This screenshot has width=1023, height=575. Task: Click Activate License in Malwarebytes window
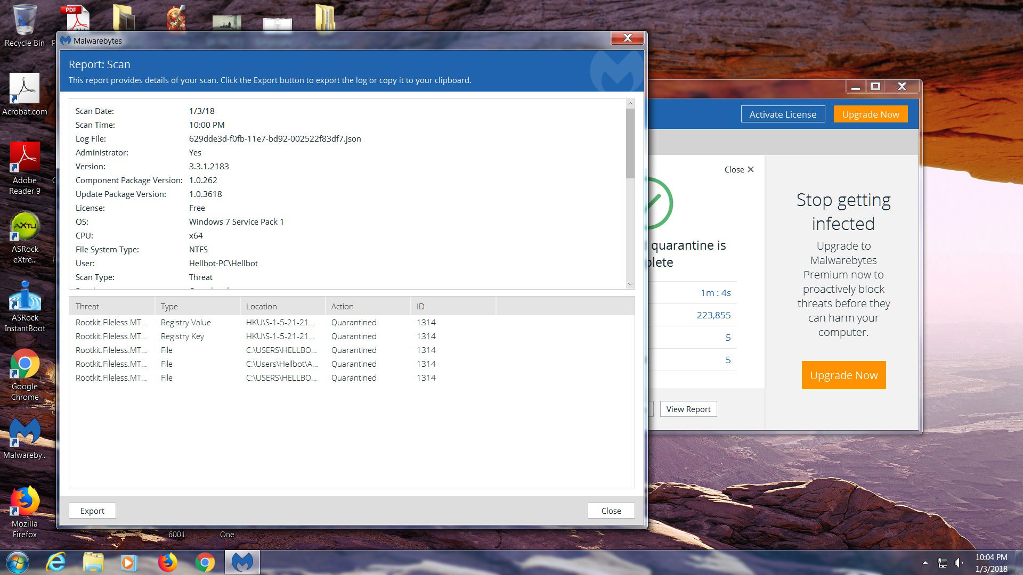(783, 114)
